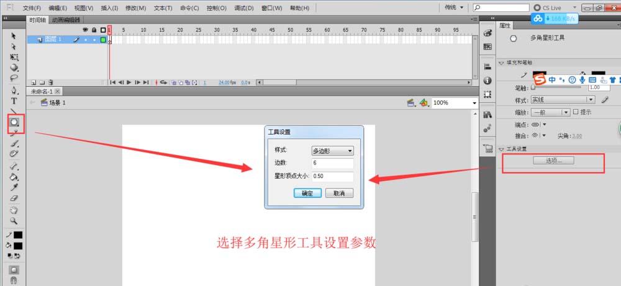The width and height of the screenshot is (621, 286).
Task: Toggle the Loop playback button
Action: (163, 83)
